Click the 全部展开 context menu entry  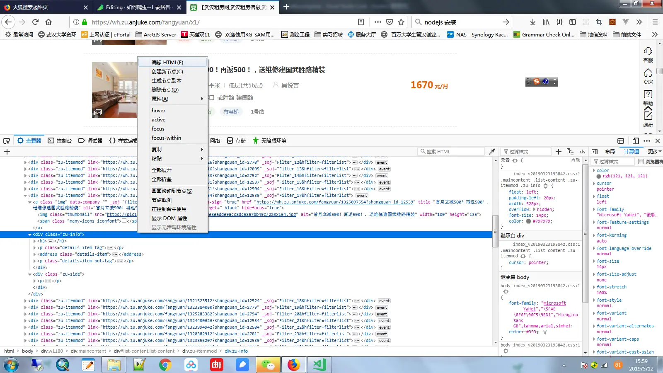click(162, 170)
